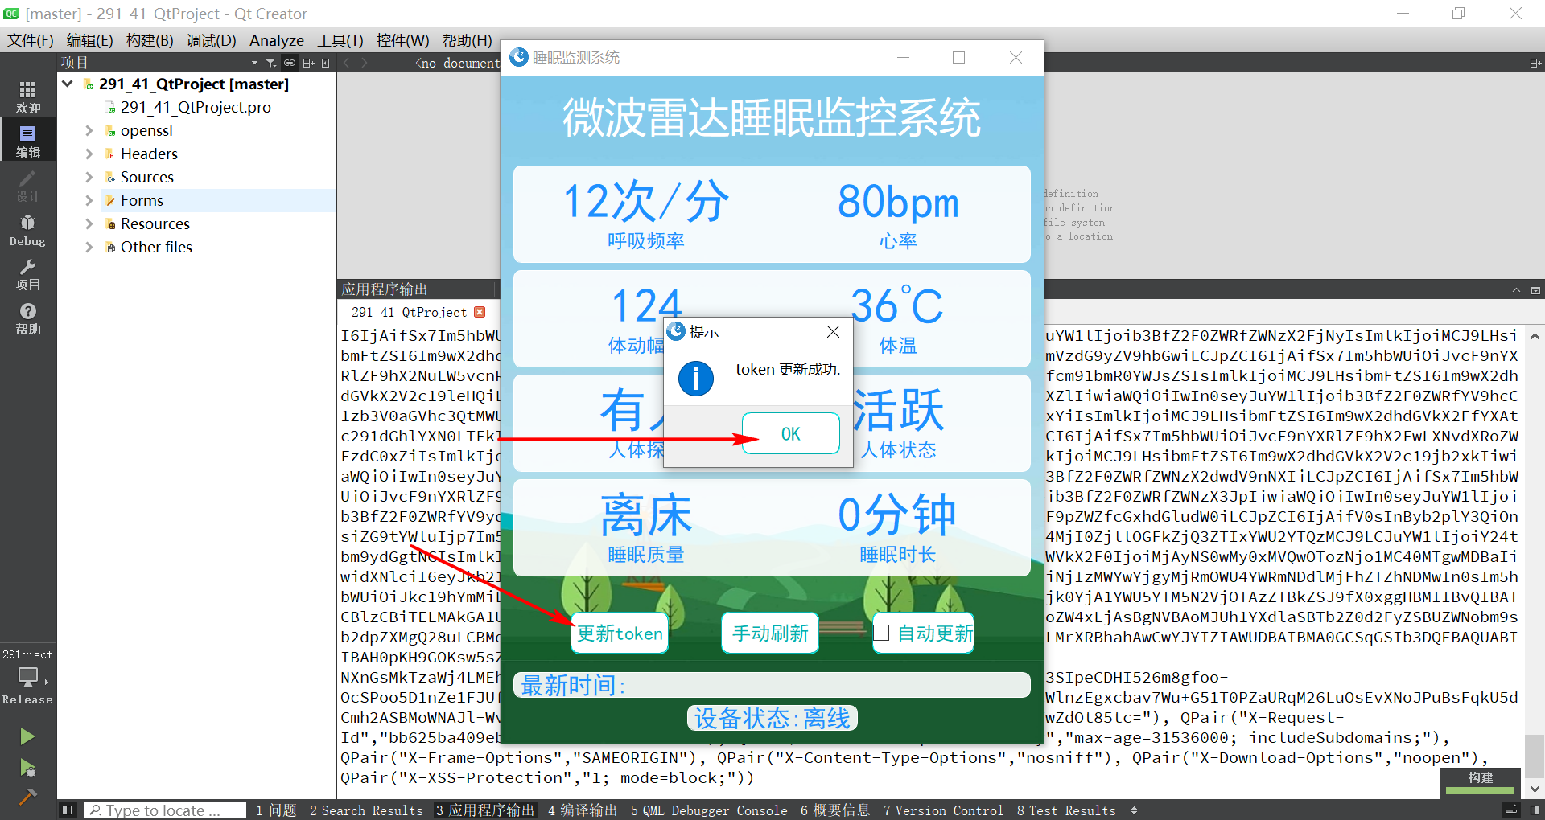Open the 3 应用程序输出 pane
Viewport: 1545px width, 820px height.
coord(485,810)
